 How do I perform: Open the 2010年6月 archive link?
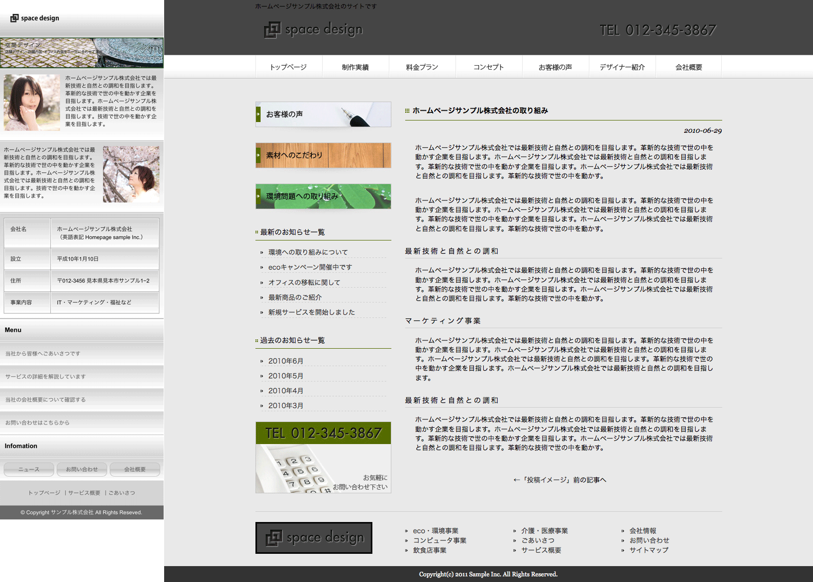[286, 361]
